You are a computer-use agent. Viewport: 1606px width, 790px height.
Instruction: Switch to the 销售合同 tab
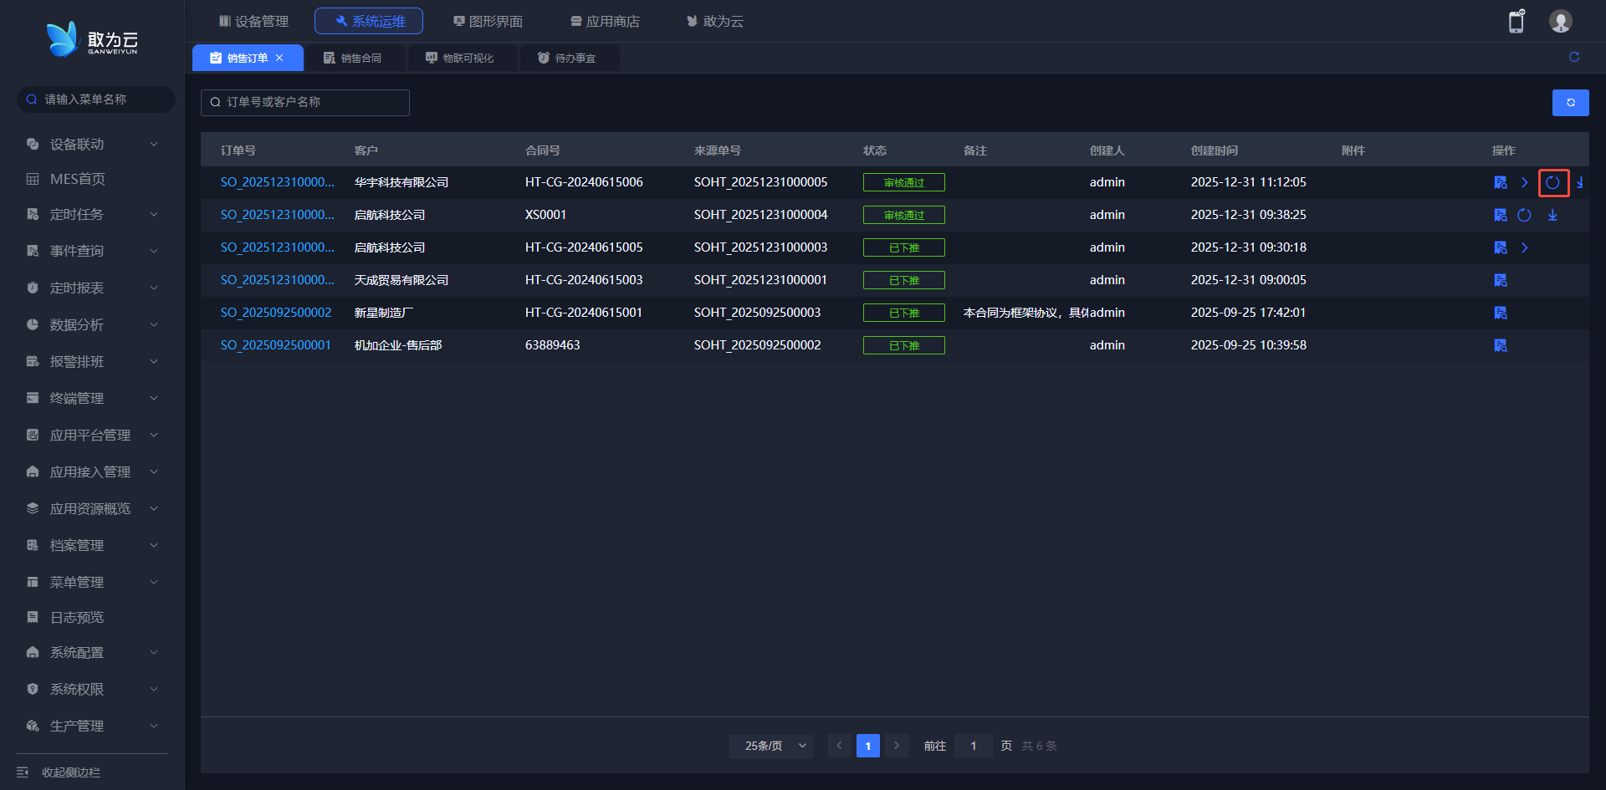[x=353, y=58]
